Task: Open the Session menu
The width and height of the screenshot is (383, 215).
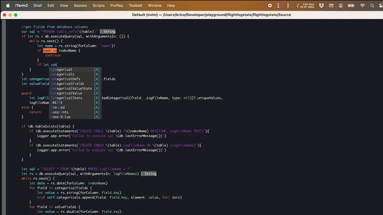Action: tap(80, 5)
